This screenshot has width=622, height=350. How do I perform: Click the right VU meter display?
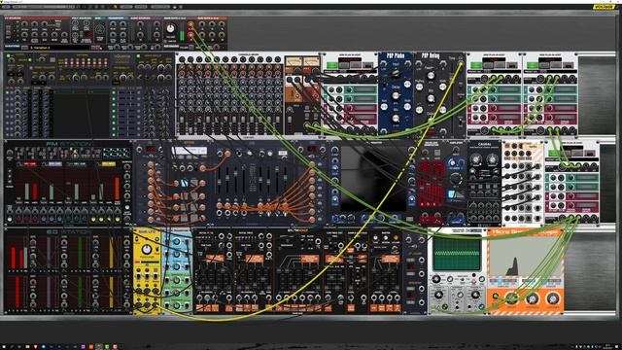310,62
